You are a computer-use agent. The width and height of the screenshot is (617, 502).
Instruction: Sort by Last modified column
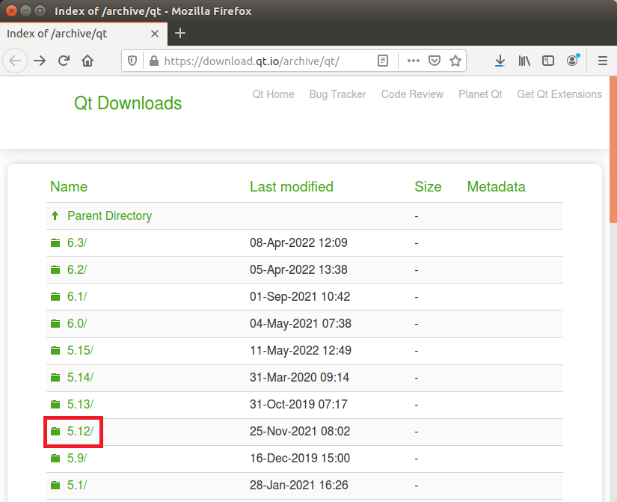point(292,186)
